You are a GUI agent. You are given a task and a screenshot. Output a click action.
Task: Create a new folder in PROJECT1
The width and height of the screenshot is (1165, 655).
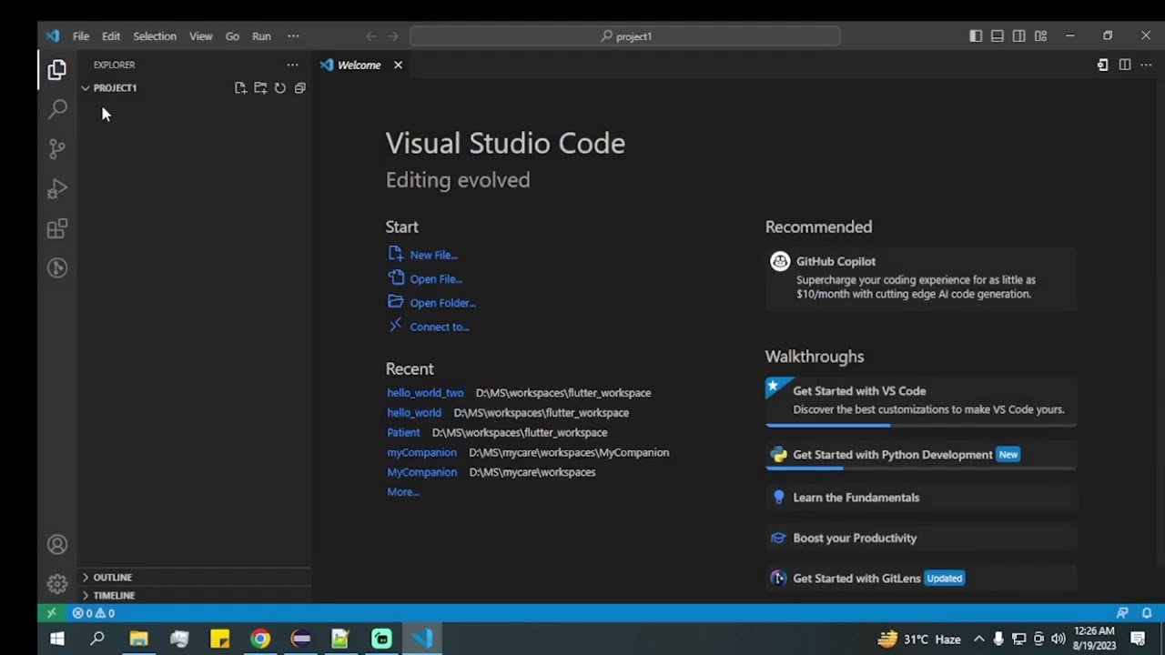(260, 88)
